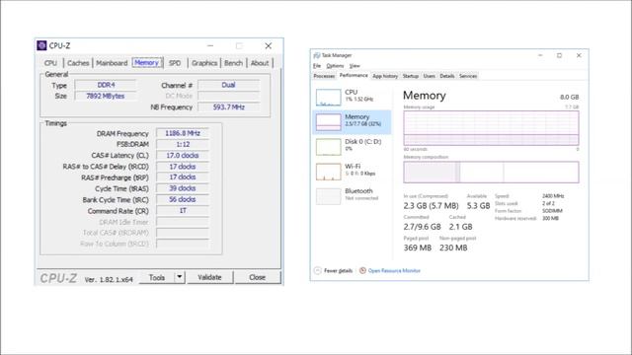Click the Memory usage graph in Task Manager
The image size is (632, 355).
491,128
